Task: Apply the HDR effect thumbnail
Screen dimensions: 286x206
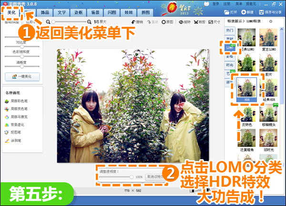Action: 246,88
